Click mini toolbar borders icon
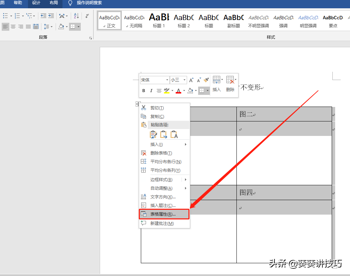 tap(202, 91)
